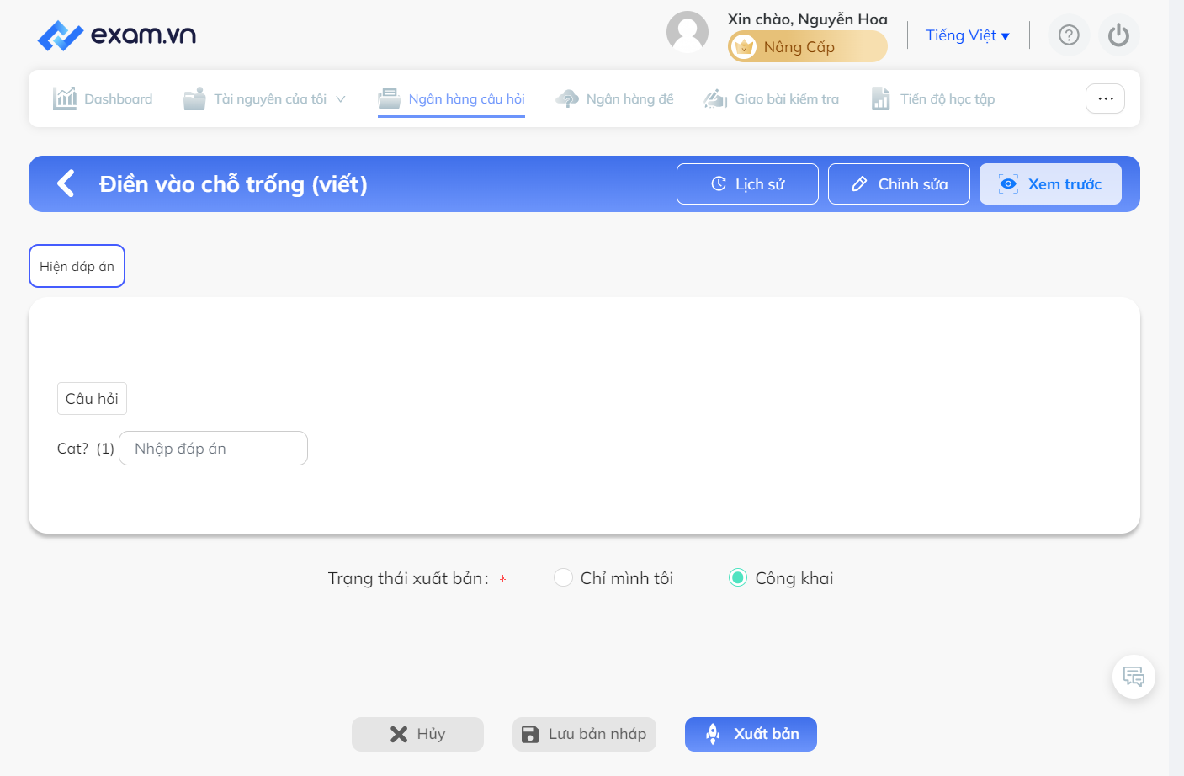Select the Công khai radio option
This screenshot has height=776, width=1184.
coord(737,578)
